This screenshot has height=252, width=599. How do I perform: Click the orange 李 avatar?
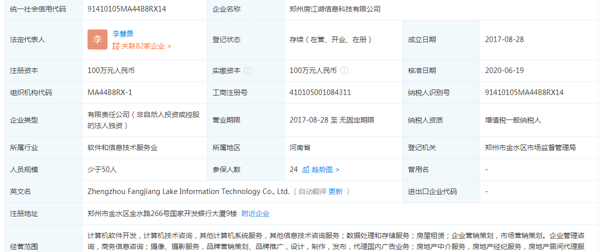coord(97,39)
